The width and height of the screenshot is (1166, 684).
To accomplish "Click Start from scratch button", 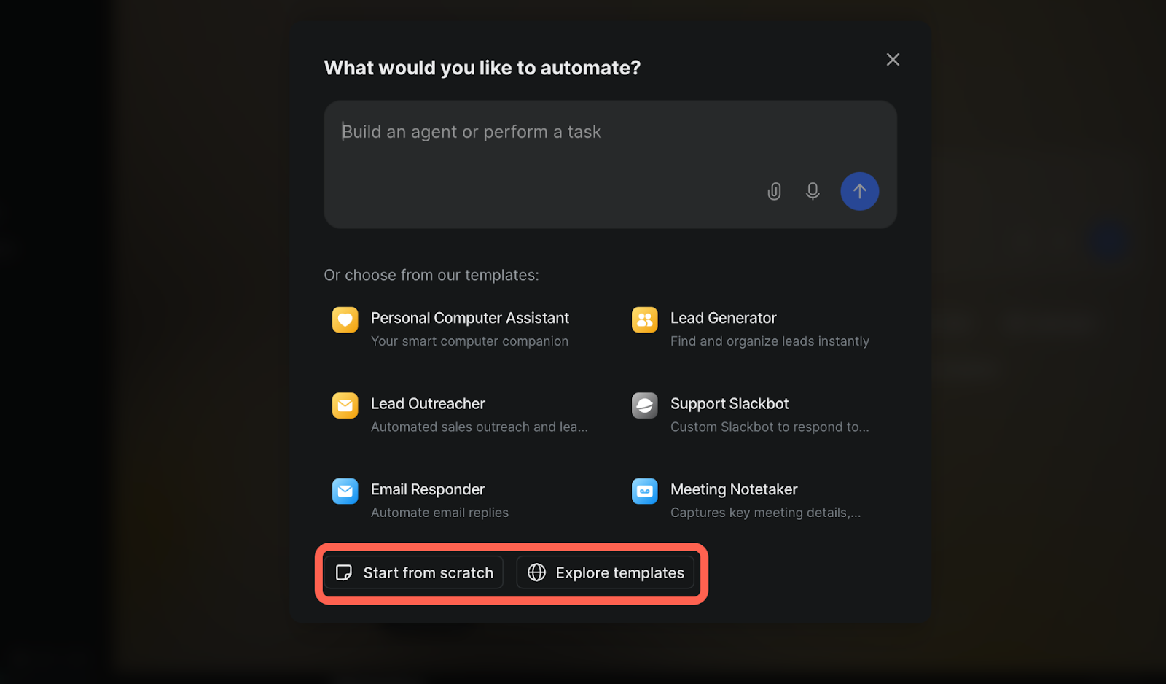I will point(414,573).
